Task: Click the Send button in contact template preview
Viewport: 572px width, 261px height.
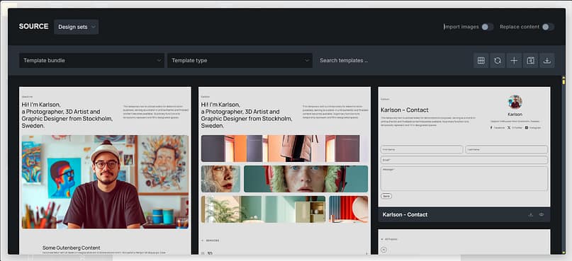Action: point(386,196)
